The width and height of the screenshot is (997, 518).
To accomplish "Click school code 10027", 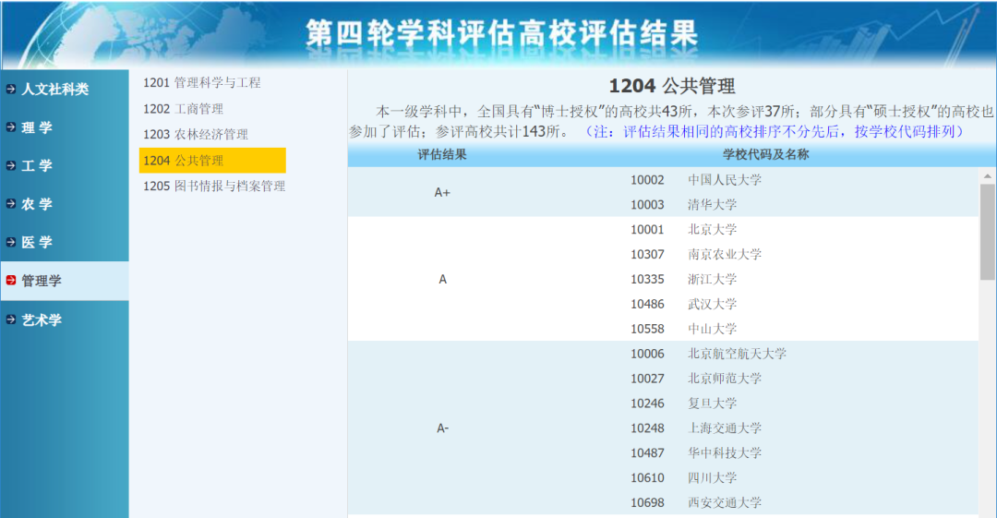I will pos(647,379).
